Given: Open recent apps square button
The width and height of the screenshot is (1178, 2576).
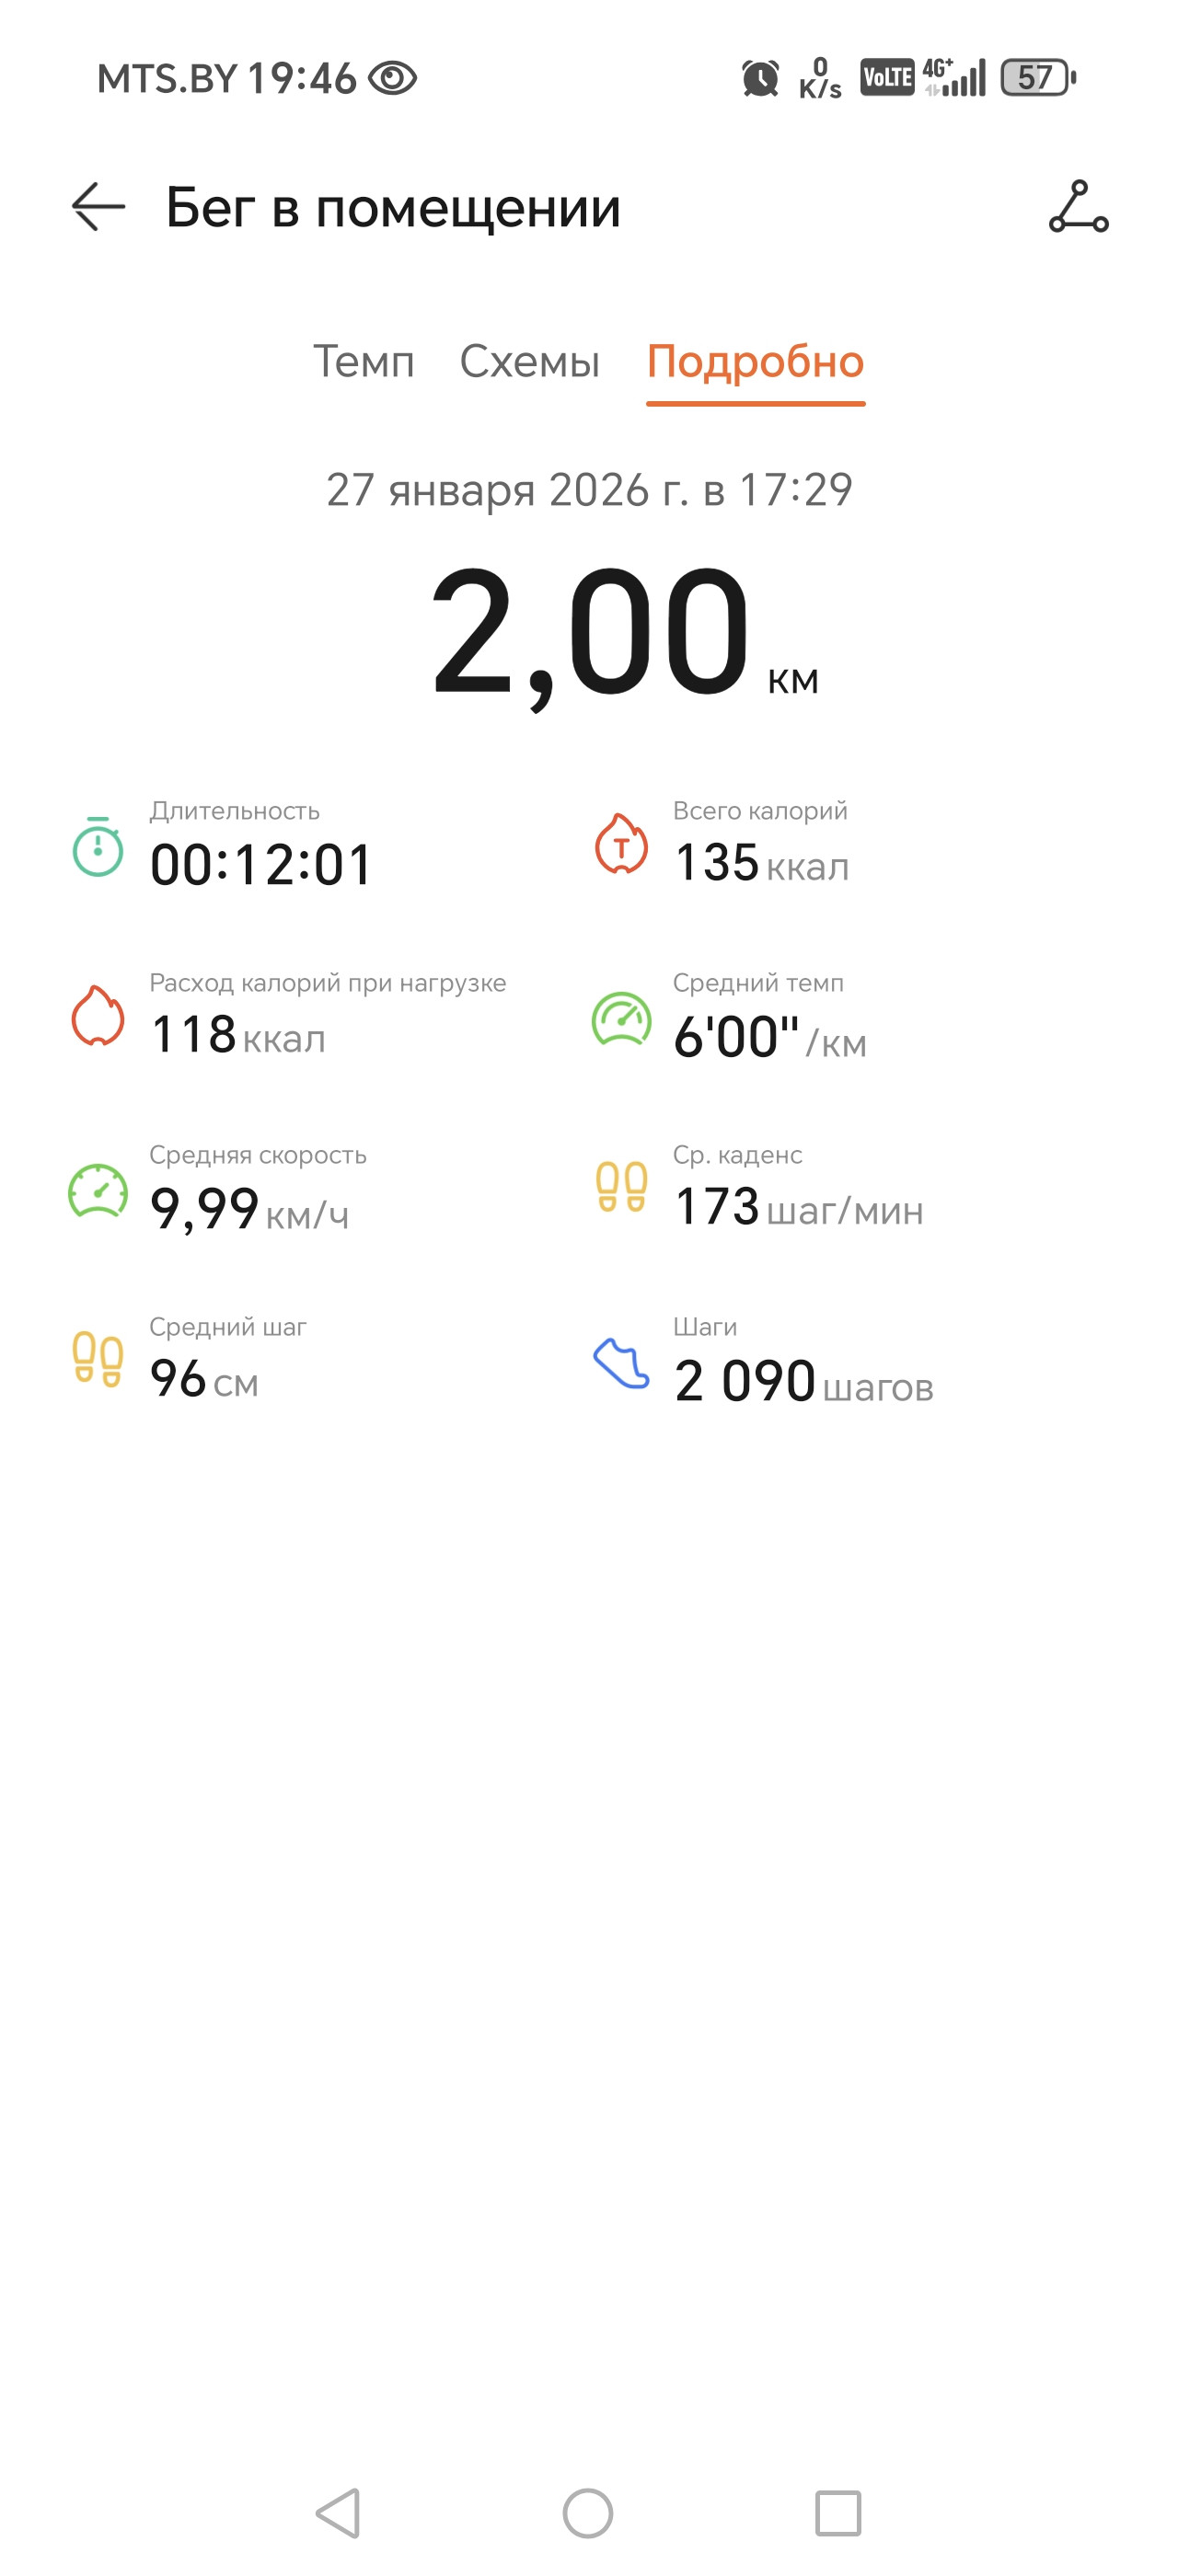Looking at the screenshot, I should point(838,2513).
